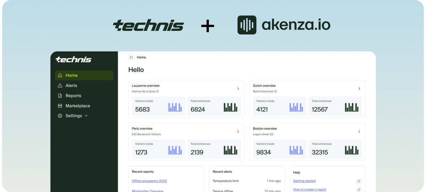Viewport: 426px width, 192px height.
Task: Click the Marketplace store icon
Action: click(x=60, y=106)
